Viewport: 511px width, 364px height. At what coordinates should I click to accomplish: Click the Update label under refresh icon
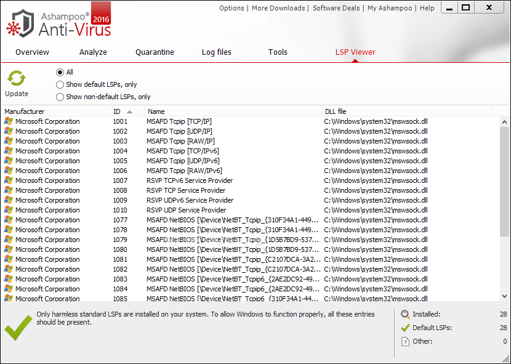[17, 94]
